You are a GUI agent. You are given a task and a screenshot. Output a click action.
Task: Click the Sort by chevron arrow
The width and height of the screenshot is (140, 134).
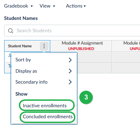pos(70,60)
